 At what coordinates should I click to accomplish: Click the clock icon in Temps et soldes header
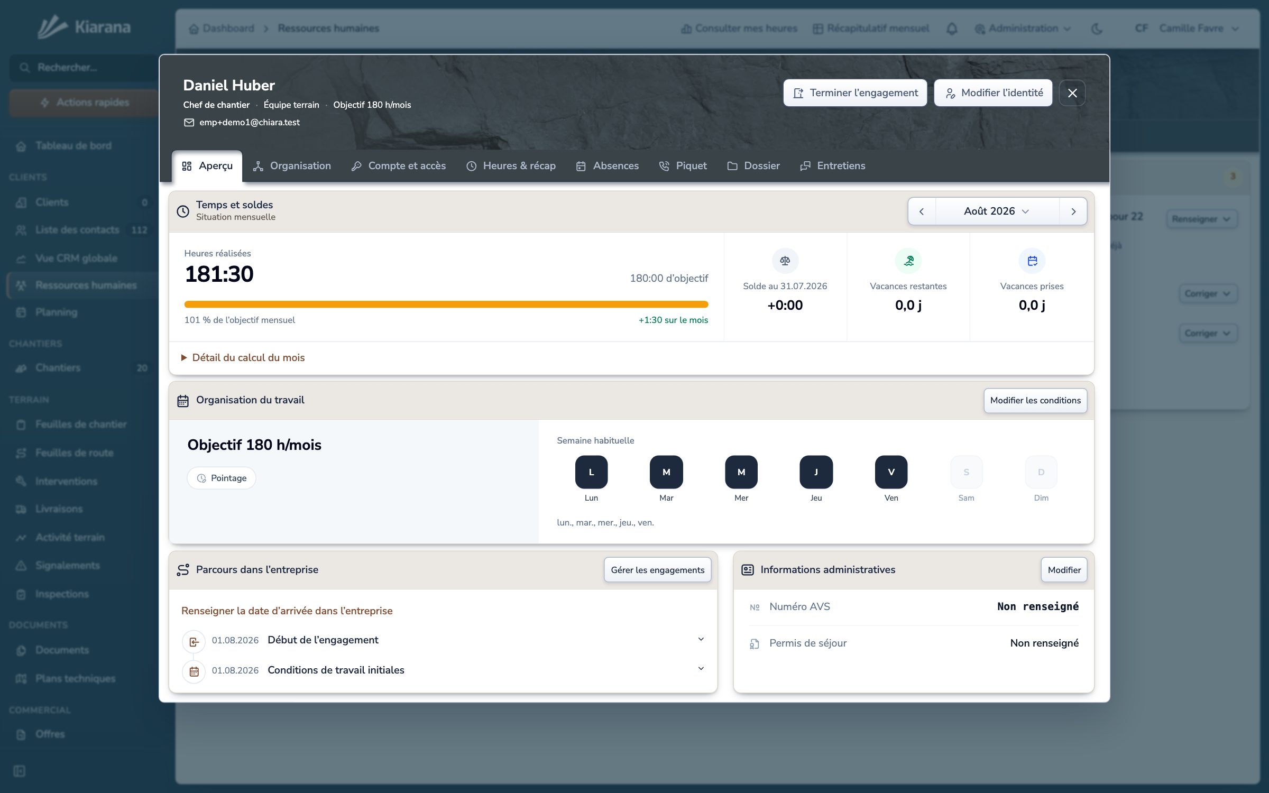(183, 211)
